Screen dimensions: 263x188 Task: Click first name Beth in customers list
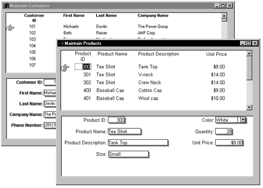[x=67, y=33]
